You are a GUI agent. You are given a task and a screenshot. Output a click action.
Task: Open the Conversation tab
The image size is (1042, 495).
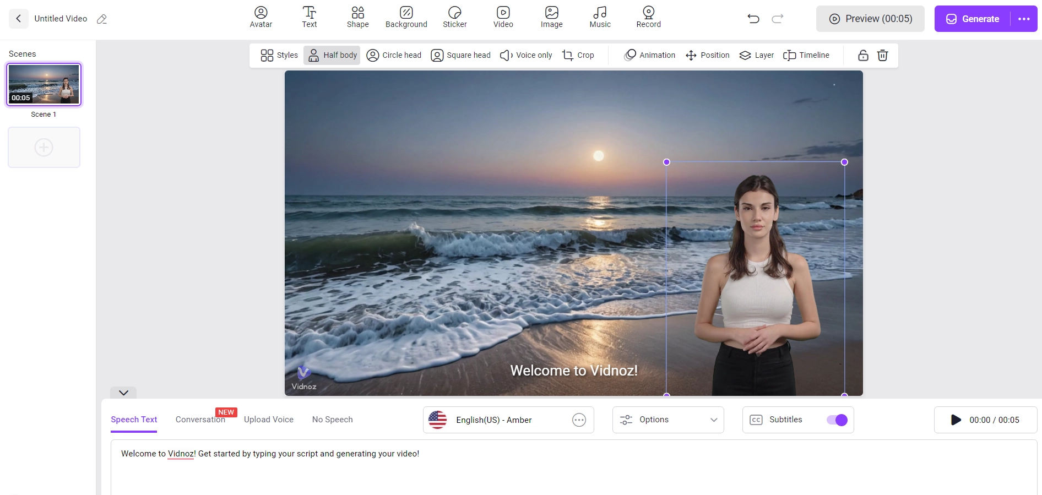pos(200,420)
